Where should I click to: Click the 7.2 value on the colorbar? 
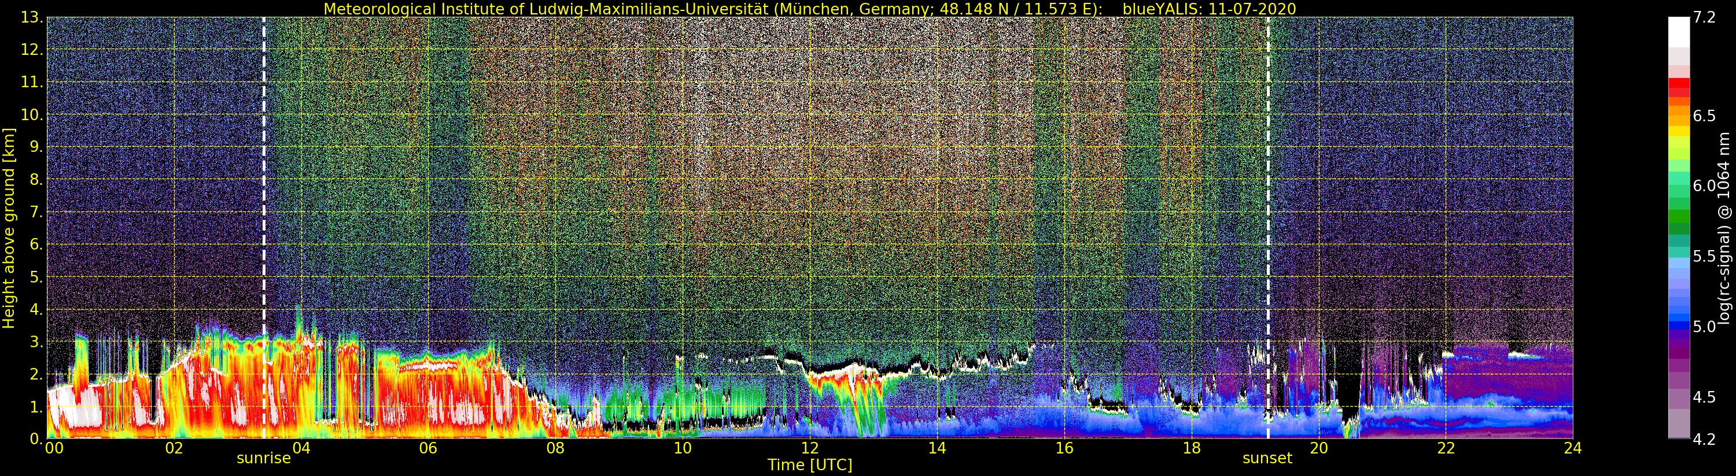1704,17
